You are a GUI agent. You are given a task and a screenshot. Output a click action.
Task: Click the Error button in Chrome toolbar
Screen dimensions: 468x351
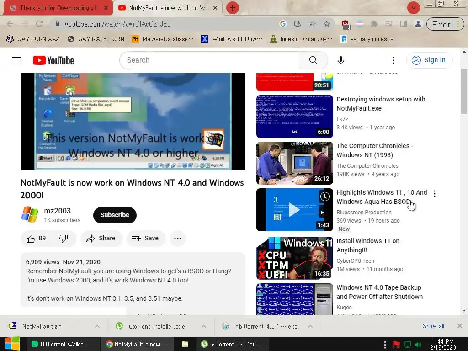click(445, 25)
